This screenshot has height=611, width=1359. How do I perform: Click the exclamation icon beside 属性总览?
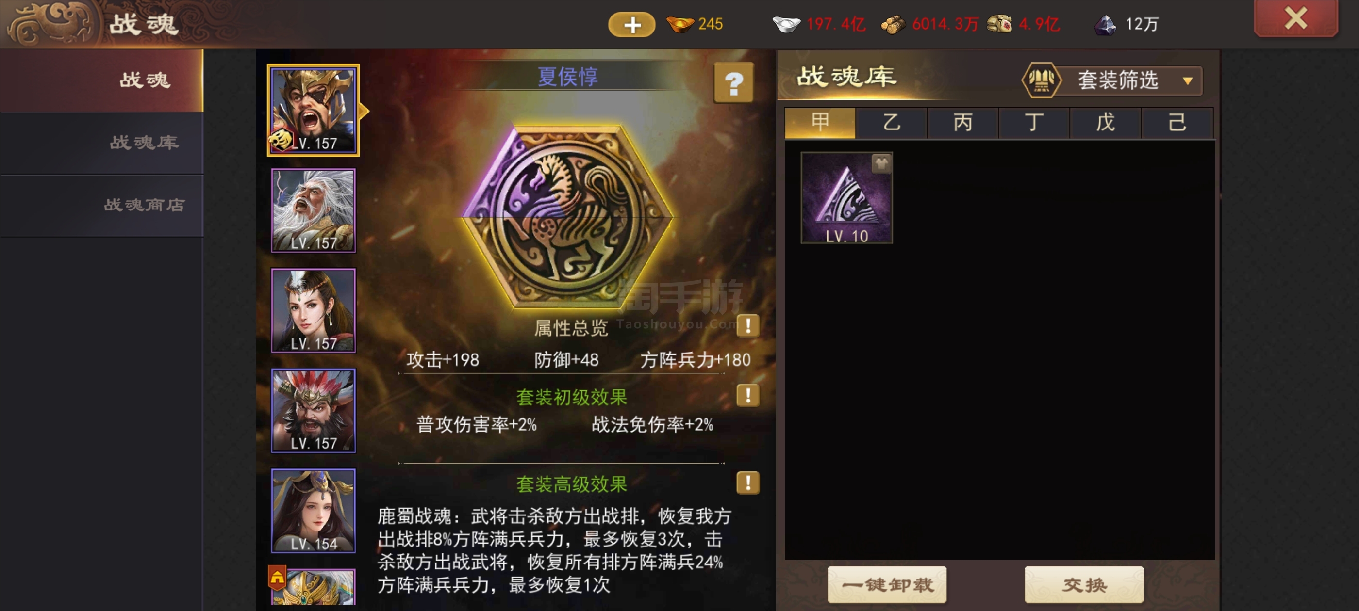coord(747,325)
